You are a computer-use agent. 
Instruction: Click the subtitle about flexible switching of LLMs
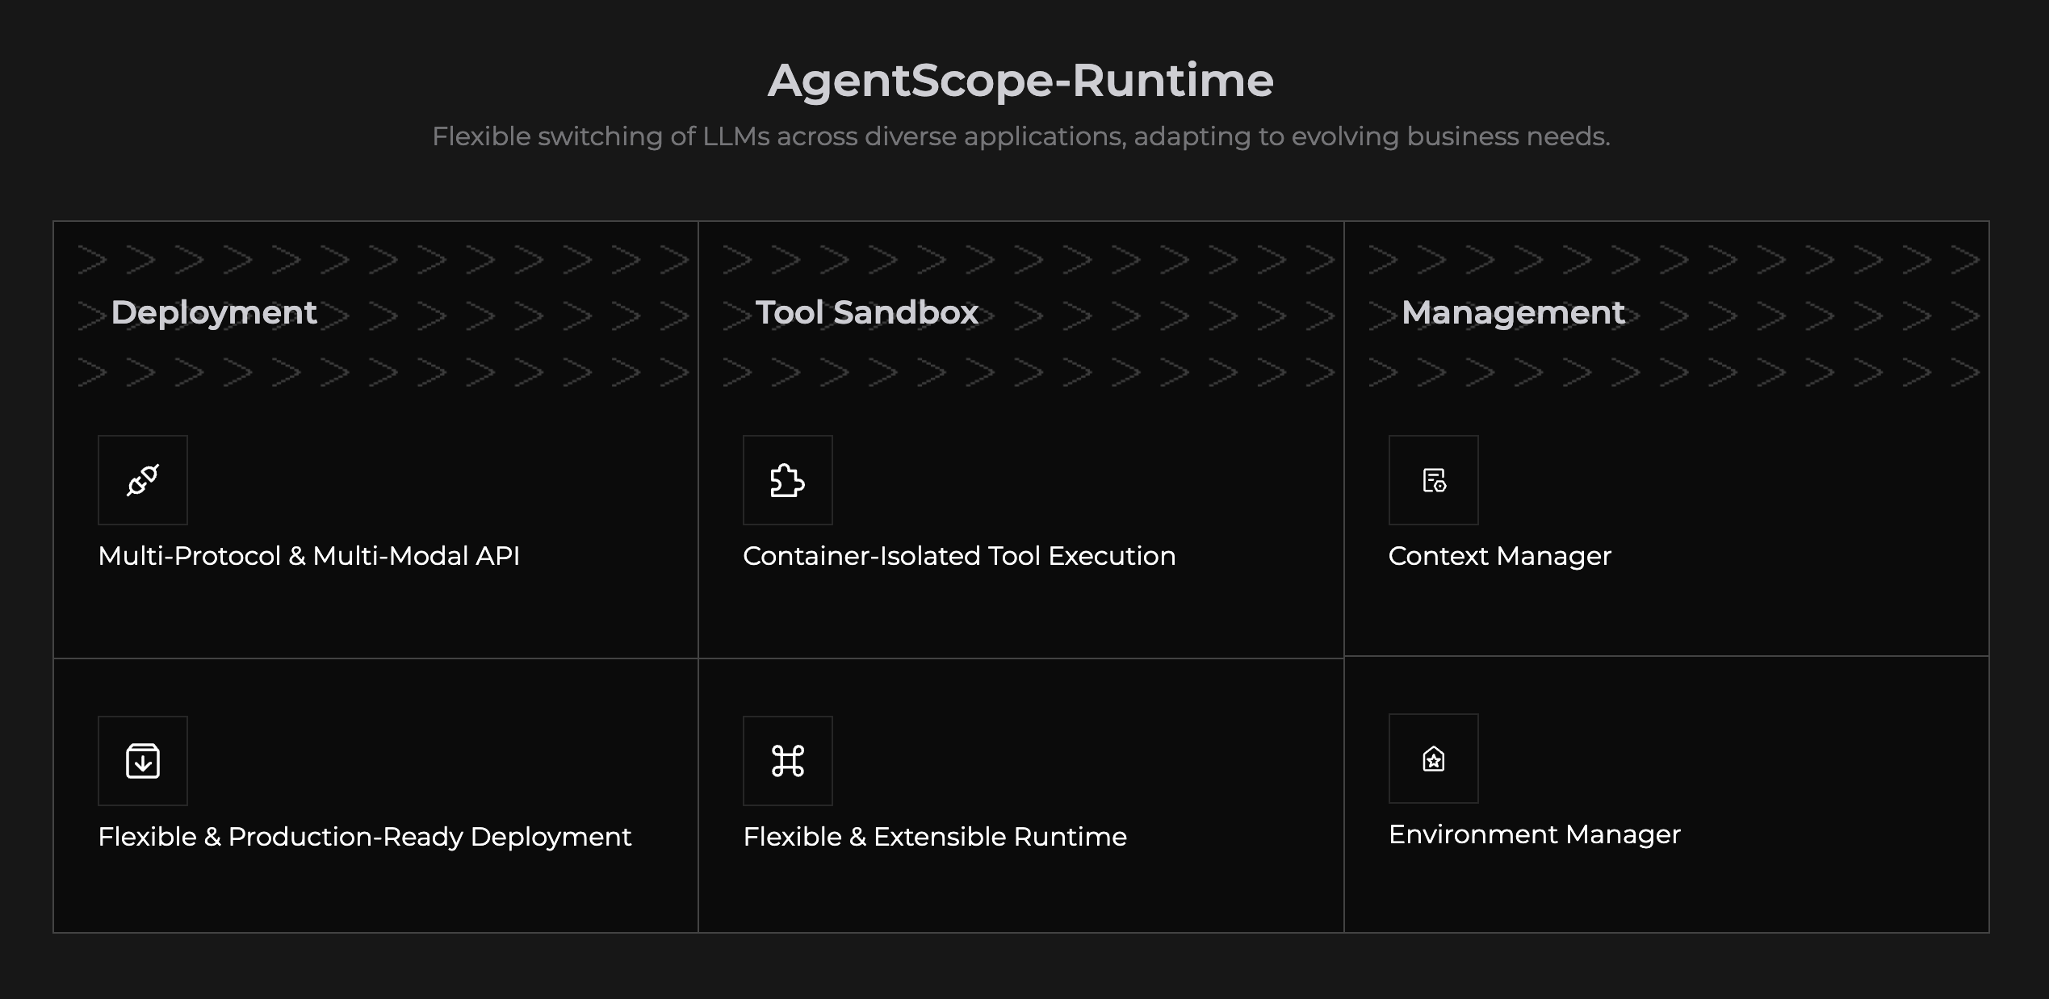click(x=1021, y=136)
